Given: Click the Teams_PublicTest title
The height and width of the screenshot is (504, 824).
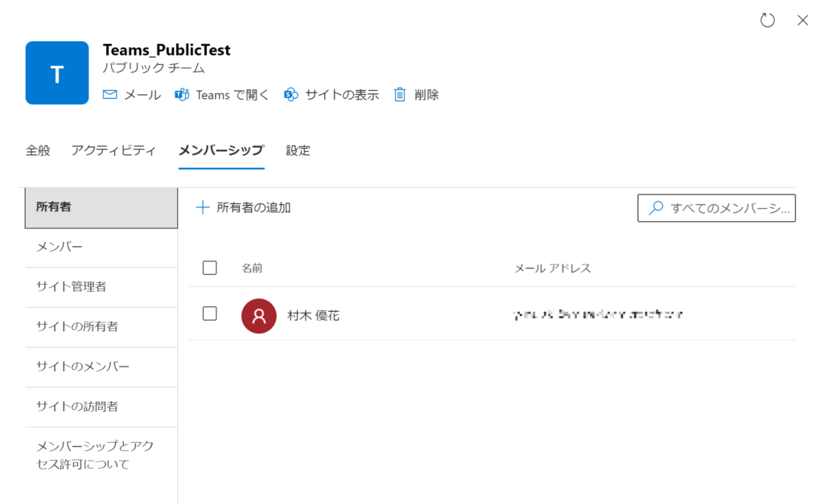Looking at the screenshot, I should click(167, 50).
